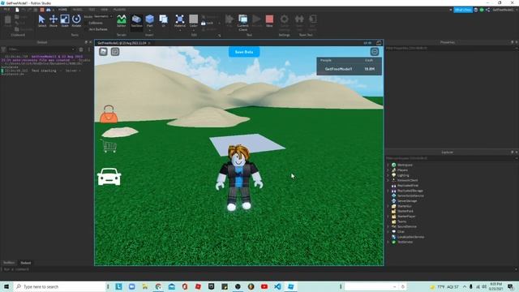Viewport: 519px width, 292px height.
Task: Toggle the leaderboard menu icon in the viewport
Action: point(375,52)
